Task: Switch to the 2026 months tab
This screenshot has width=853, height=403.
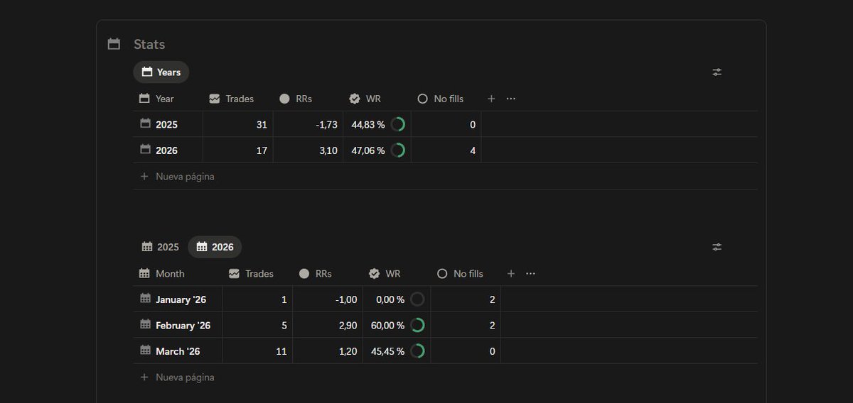Action: coord(215,247)
